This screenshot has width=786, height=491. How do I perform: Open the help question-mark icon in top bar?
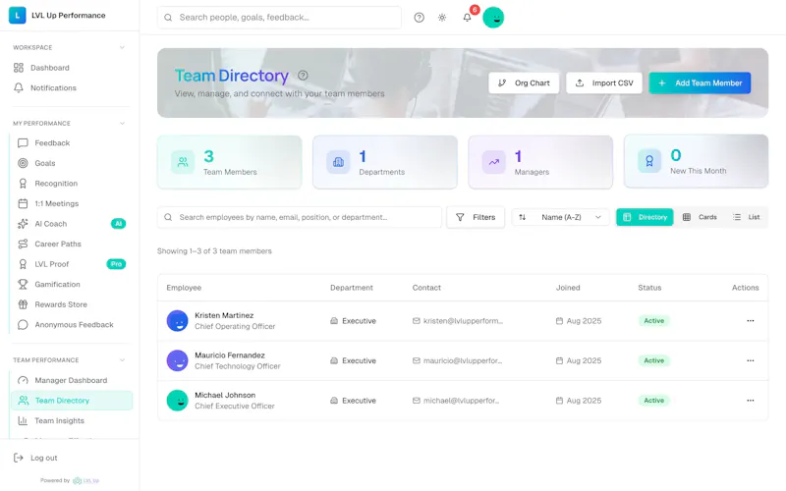(x=420, y=18)
